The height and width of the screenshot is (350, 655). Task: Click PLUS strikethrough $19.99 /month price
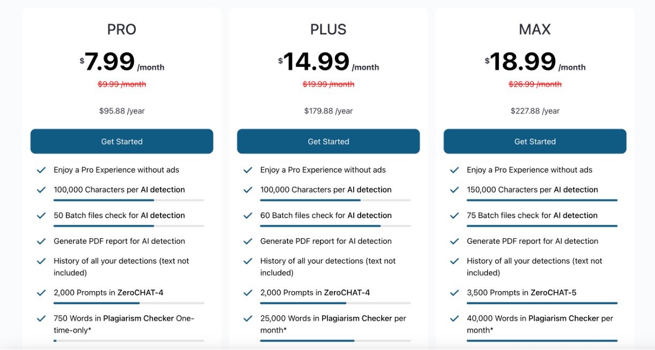click(x=328, y=84)
